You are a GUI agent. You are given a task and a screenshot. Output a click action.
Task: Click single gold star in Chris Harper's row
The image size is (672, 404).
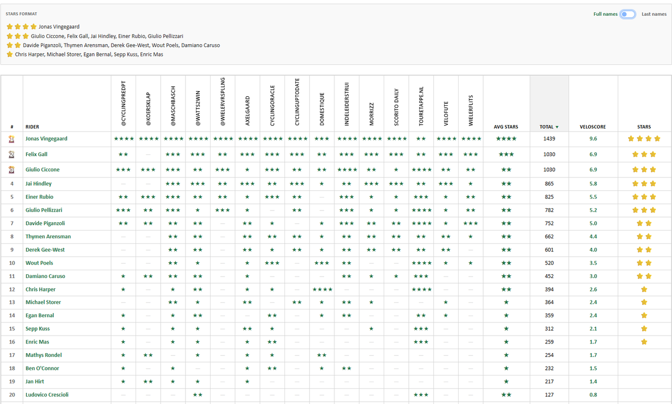[644, 289]
